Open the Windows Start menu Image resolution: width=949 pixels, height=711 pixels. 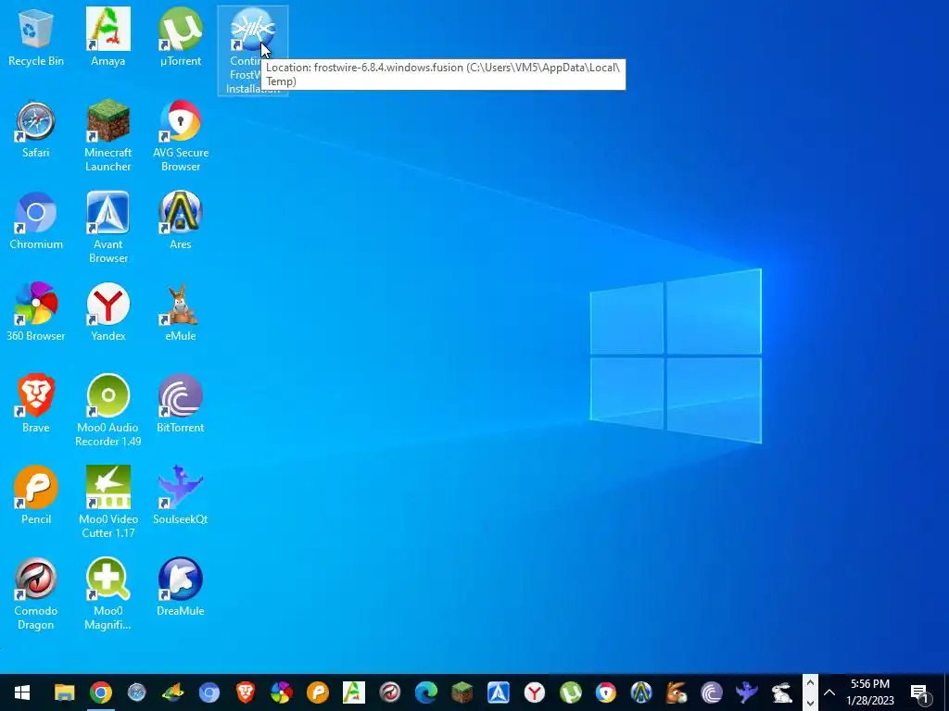tap(22, 692)
